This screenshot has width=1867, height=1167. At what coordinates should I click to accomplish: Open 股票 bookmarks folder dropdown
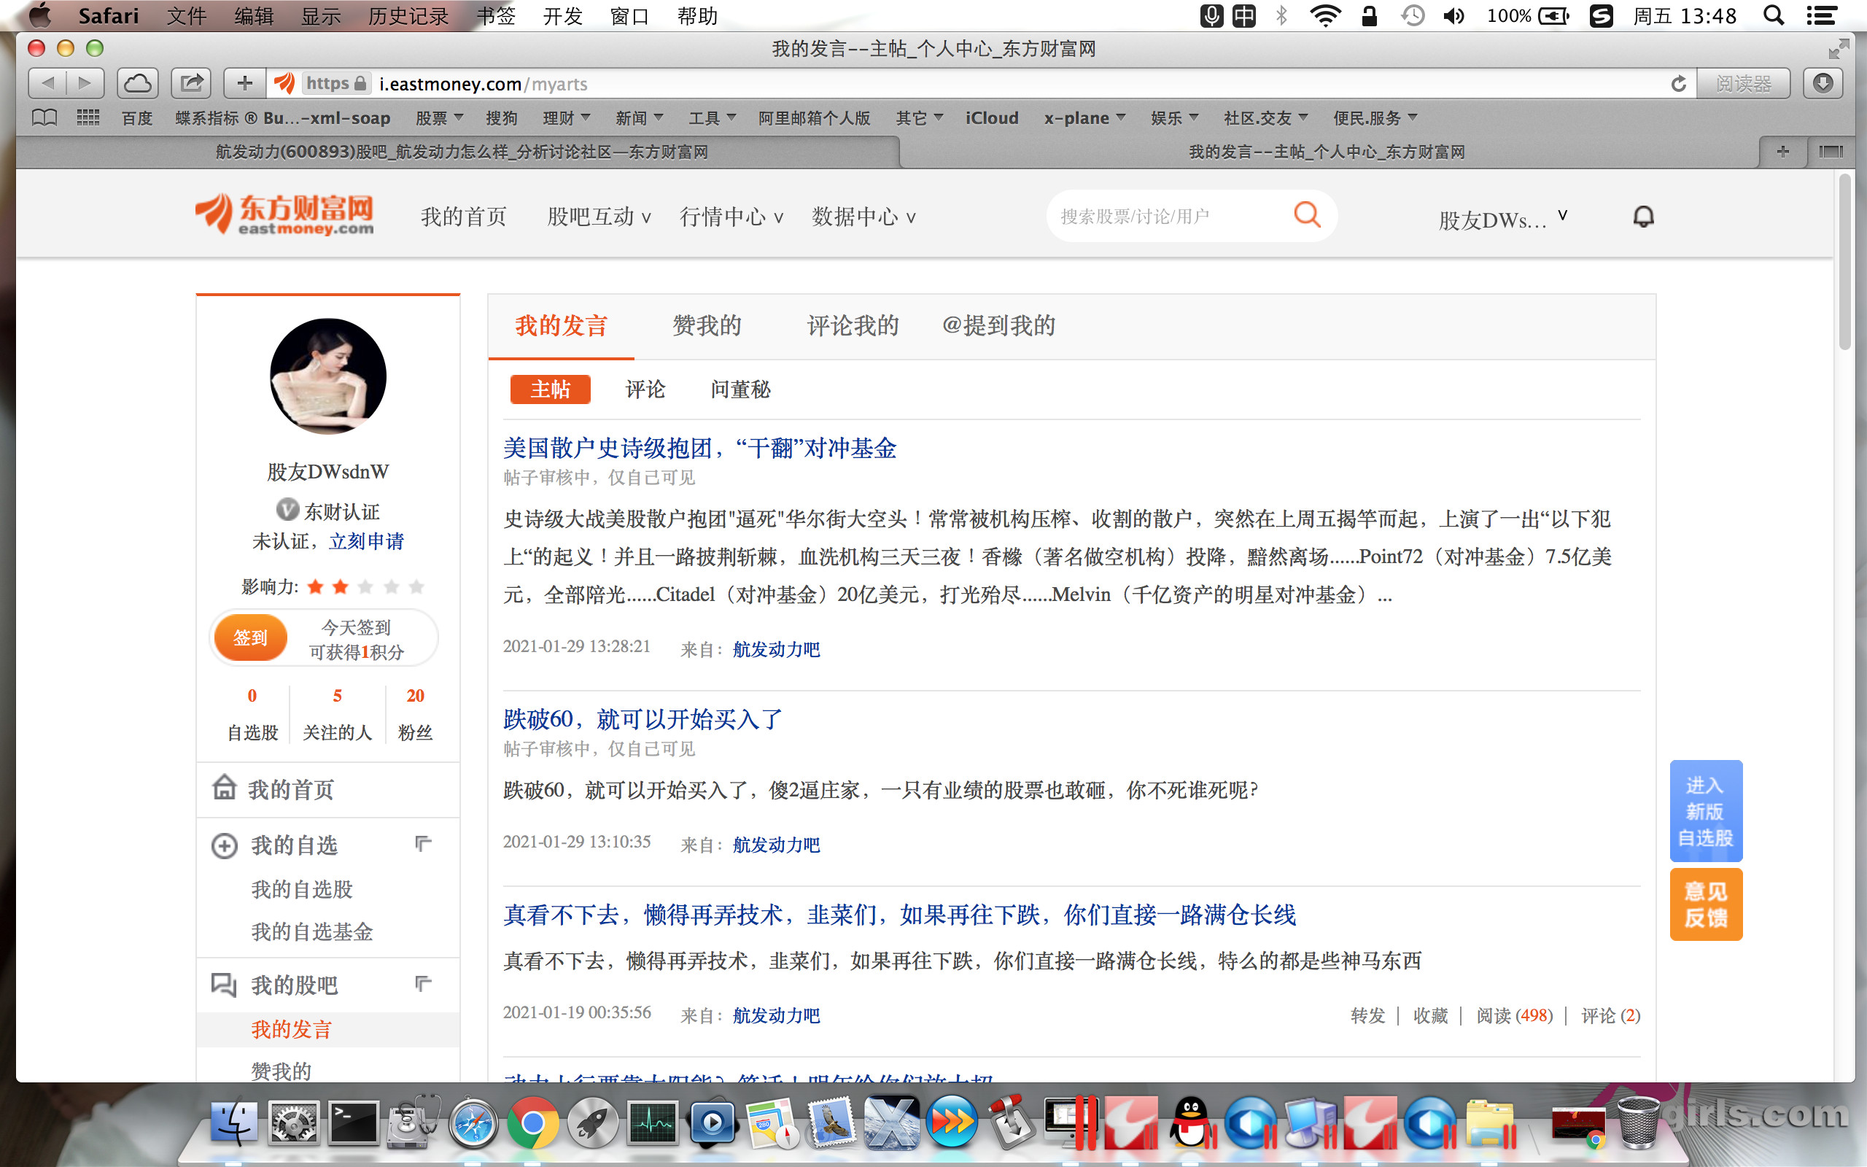click(x=439, y=118)
